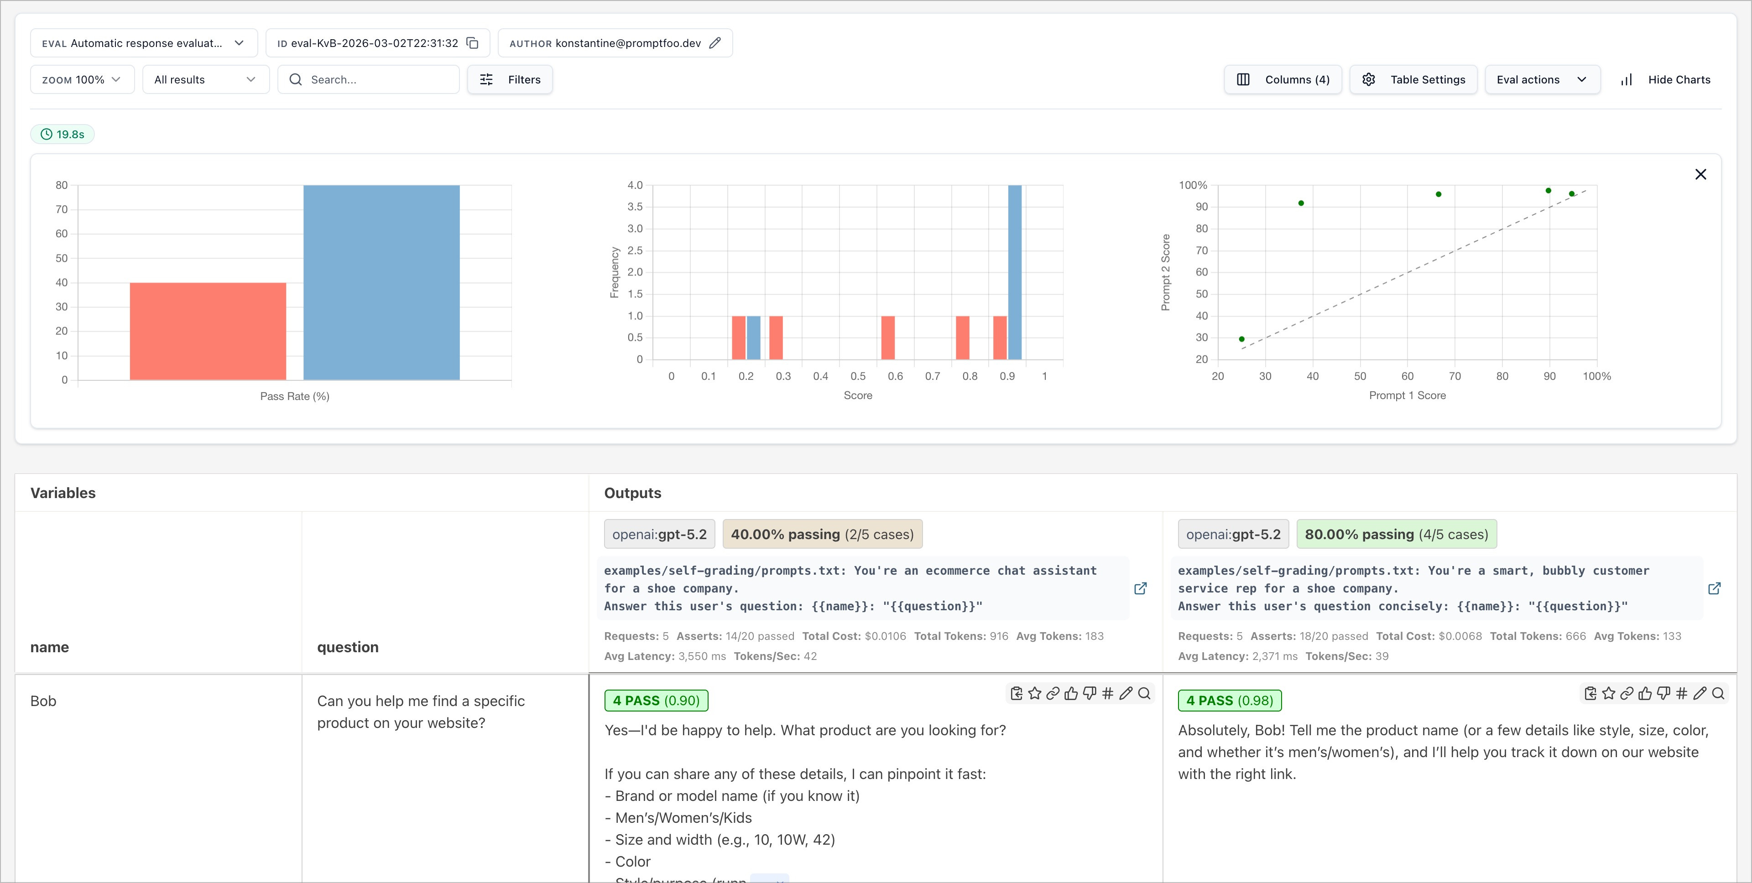Close the charts panel with X
1752x883 pixels.
click(x=1700, y=174)
